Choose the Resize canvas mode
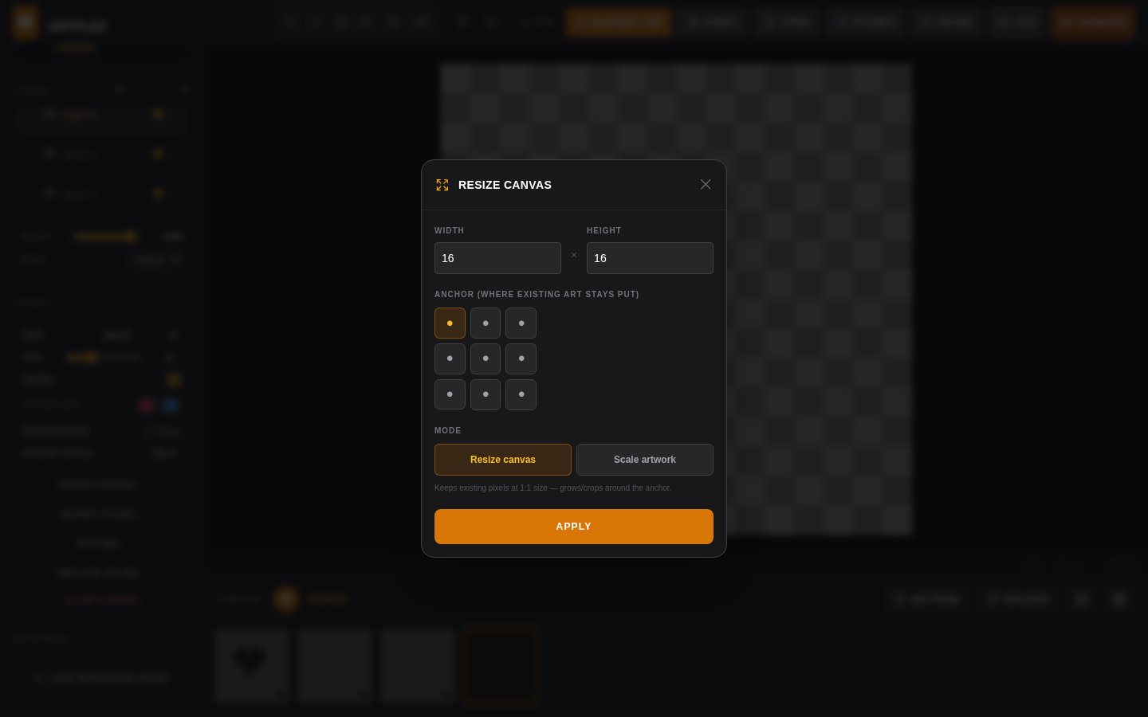Viewport: 1148px width, 717px height. pyautogui.click(x=503, y=460)
